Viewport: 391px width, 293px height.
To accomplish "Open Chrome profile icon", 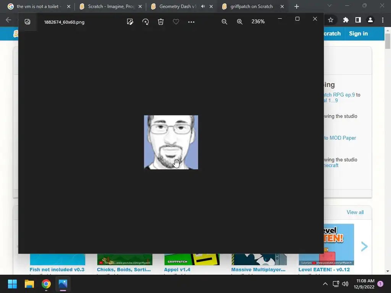I will click(x=370, y=20).
